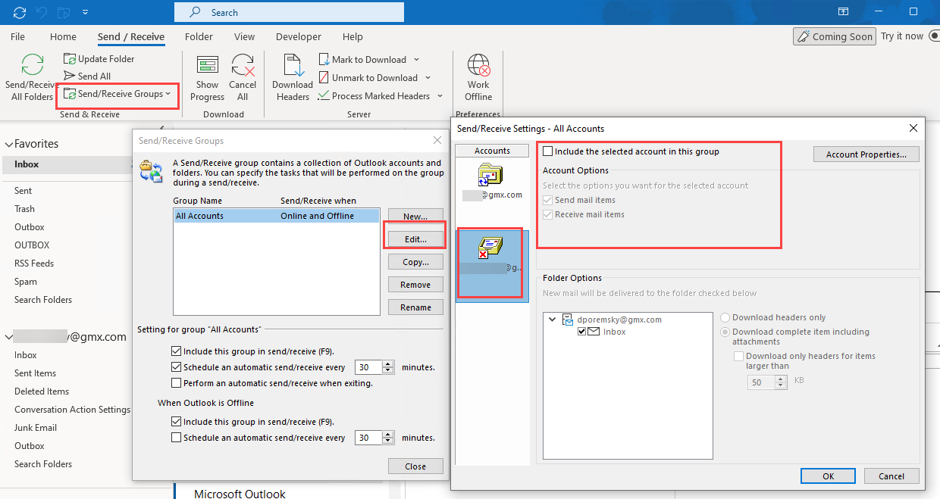This screenshot has width=940, height=499.
Task: Select Download complete item including attachments
Action: pos(725,332)
